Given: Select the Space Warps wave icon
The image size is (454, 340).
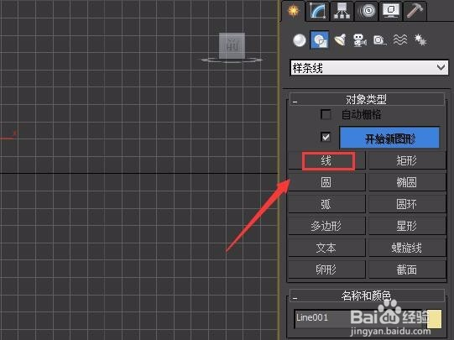Looking at the screenshot, I should pos(400,40).
